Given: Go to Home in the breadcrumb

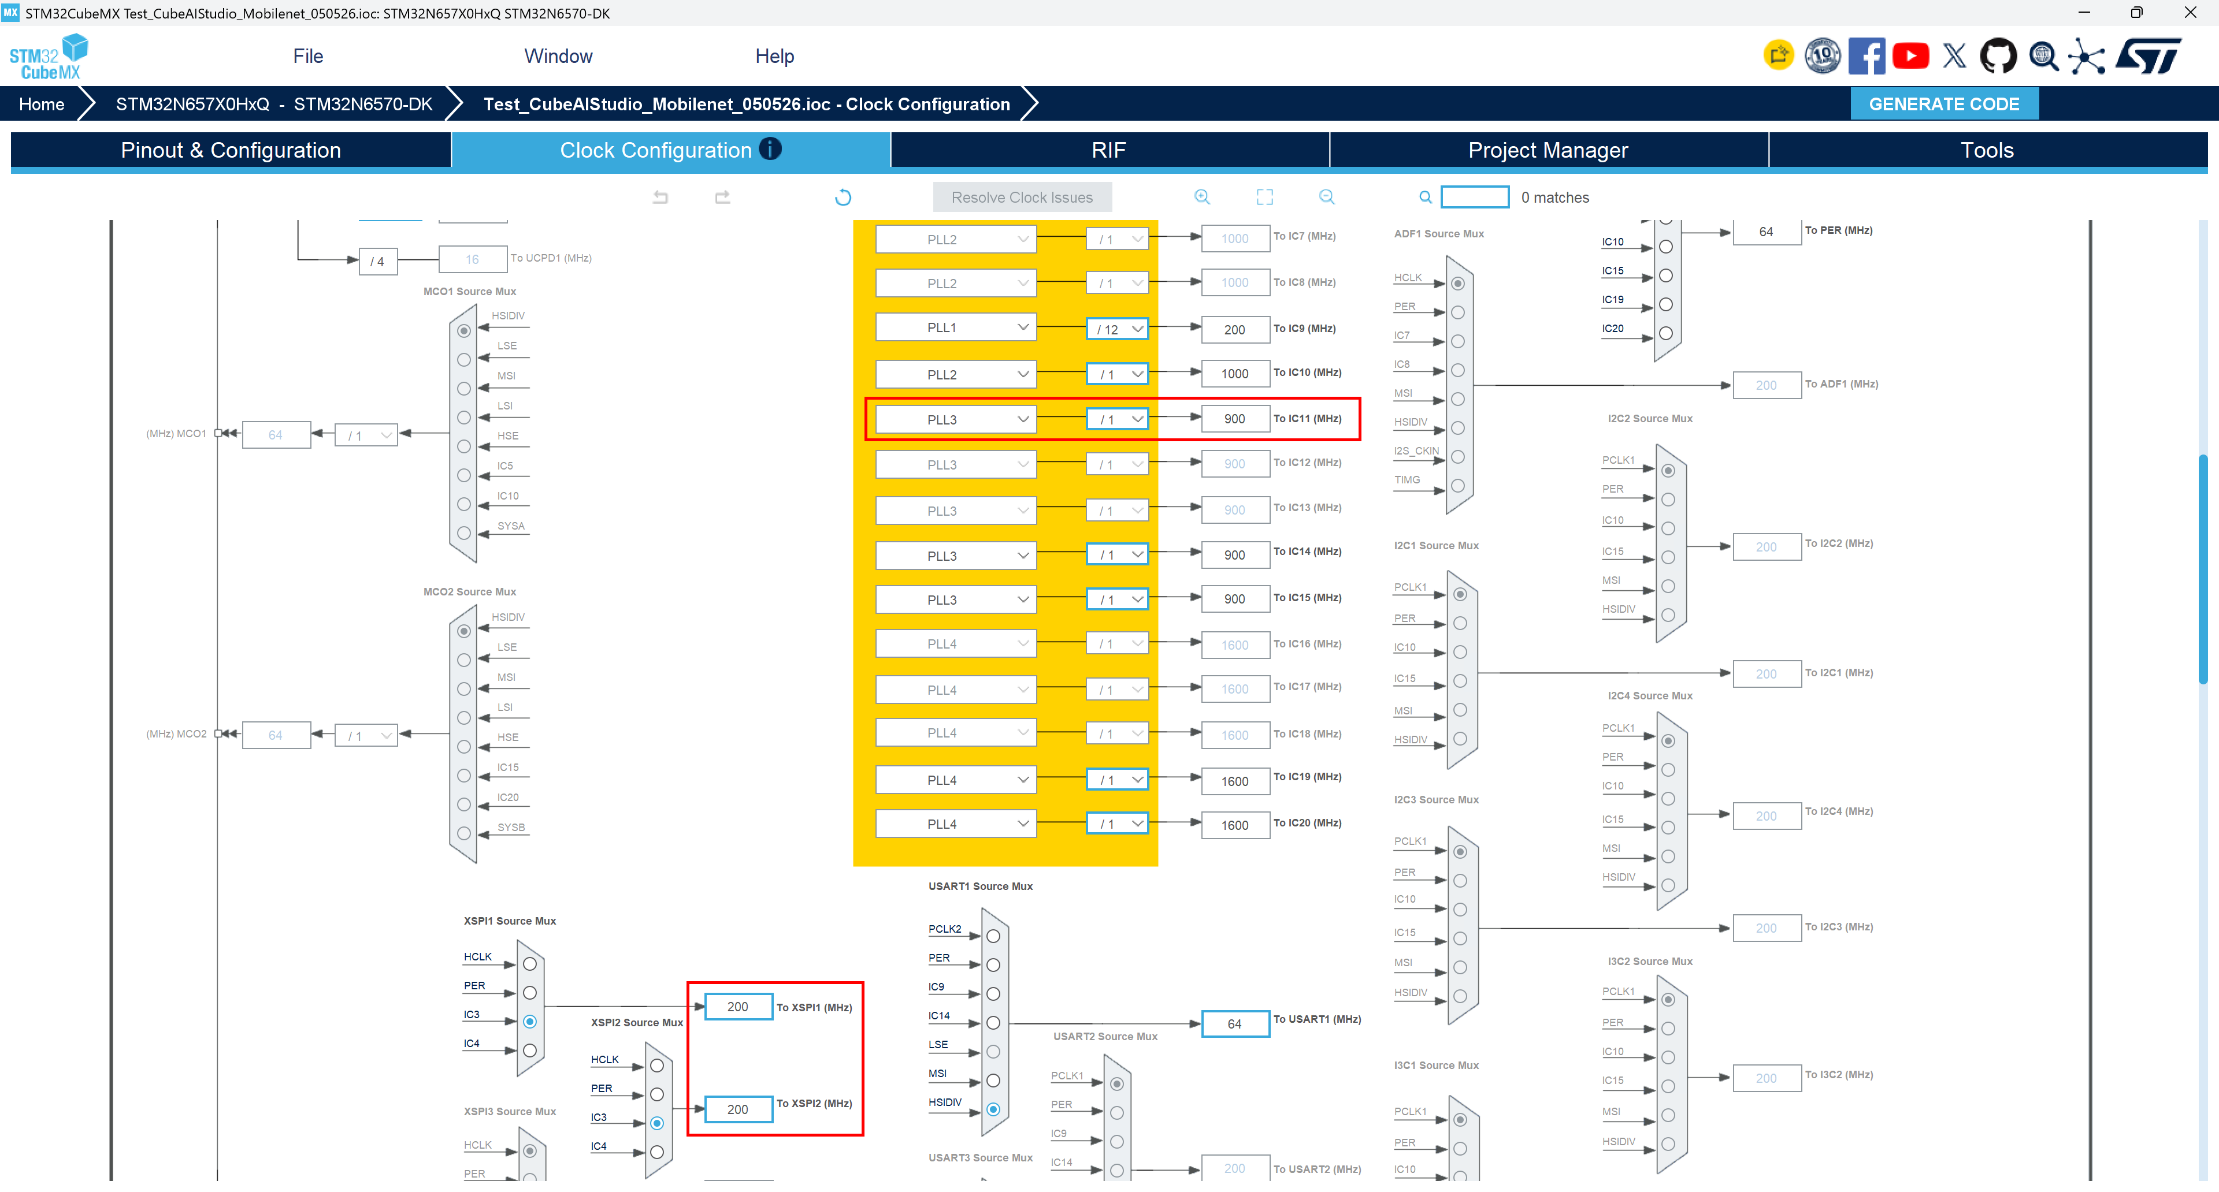Looking at the screenshot, I should (x=42, y=104).
